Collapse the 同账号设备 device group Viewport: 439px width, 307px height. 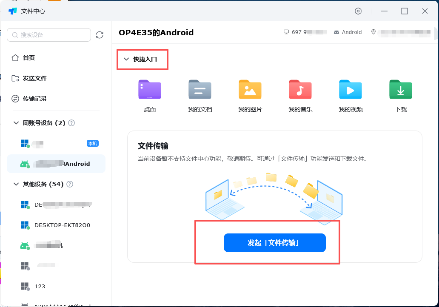(x=17, y=123)
